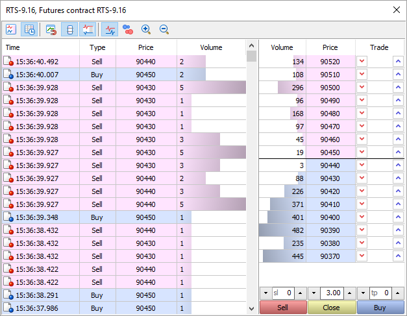Screen dimensions: 407x316
Task: Zoom out with the magnifier minus icon
Action: (164, 29)
